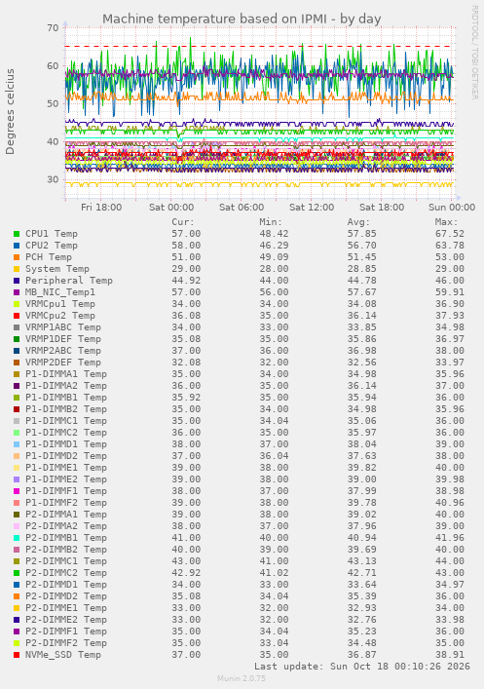Click the 'Cur:' column header
Image resolution: width=484 pixels, height=689 pixels.
pyautogui.click(x=183, y=222)
